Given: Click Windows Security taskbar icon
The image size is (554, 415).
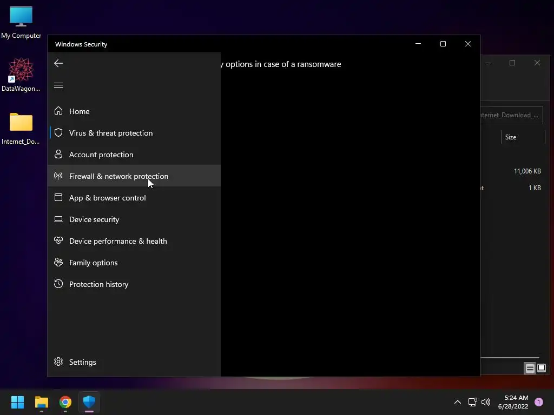Looking at the screenshot, I should (x=89, y=402).
